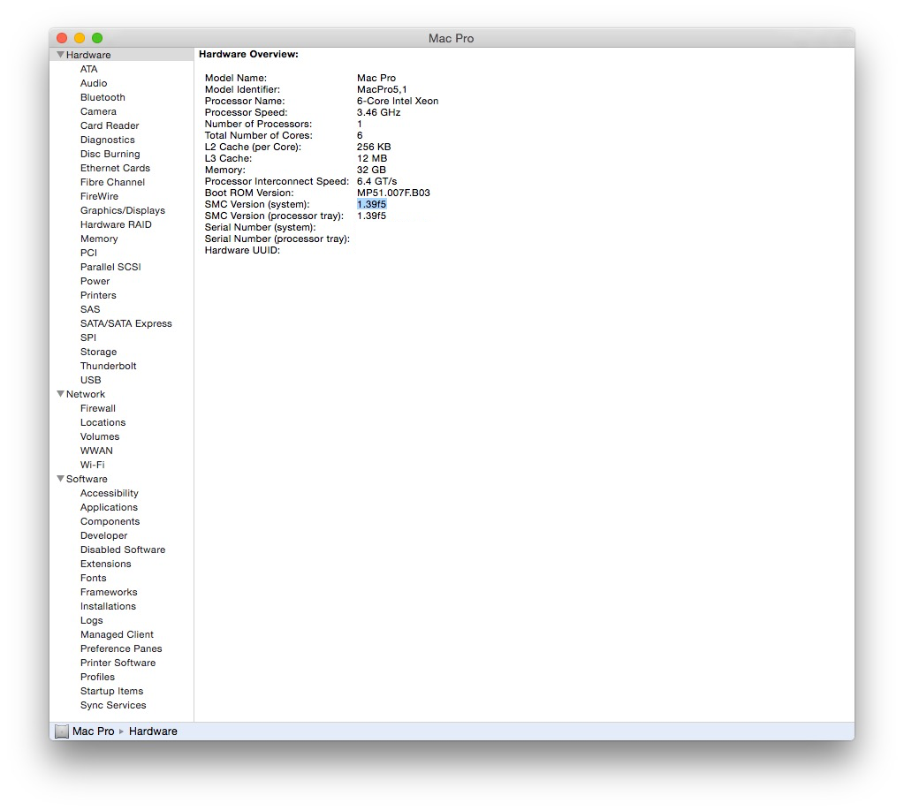Open SATA/SATA Express details
The height and width of the screenshot is (811, 904).
pos(126,323)
